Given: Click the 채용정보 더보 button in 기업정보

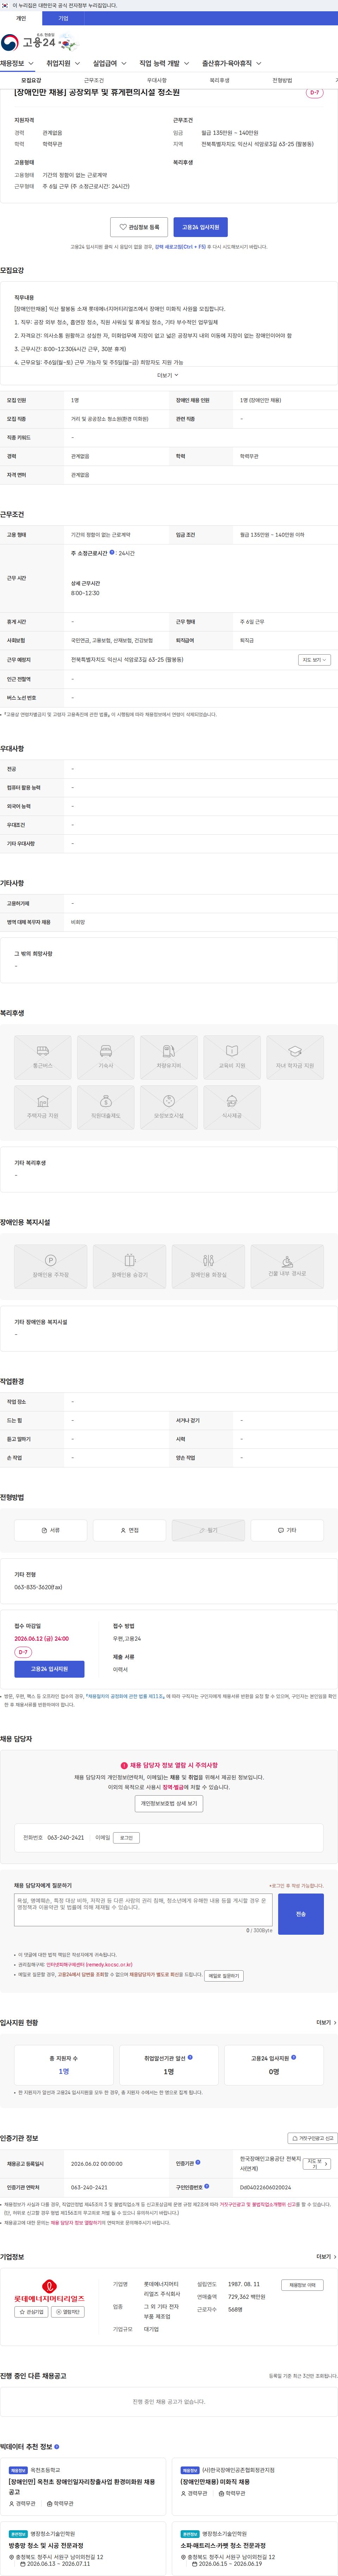Looking at the screenshot, I should click(x=302, y=2285).
